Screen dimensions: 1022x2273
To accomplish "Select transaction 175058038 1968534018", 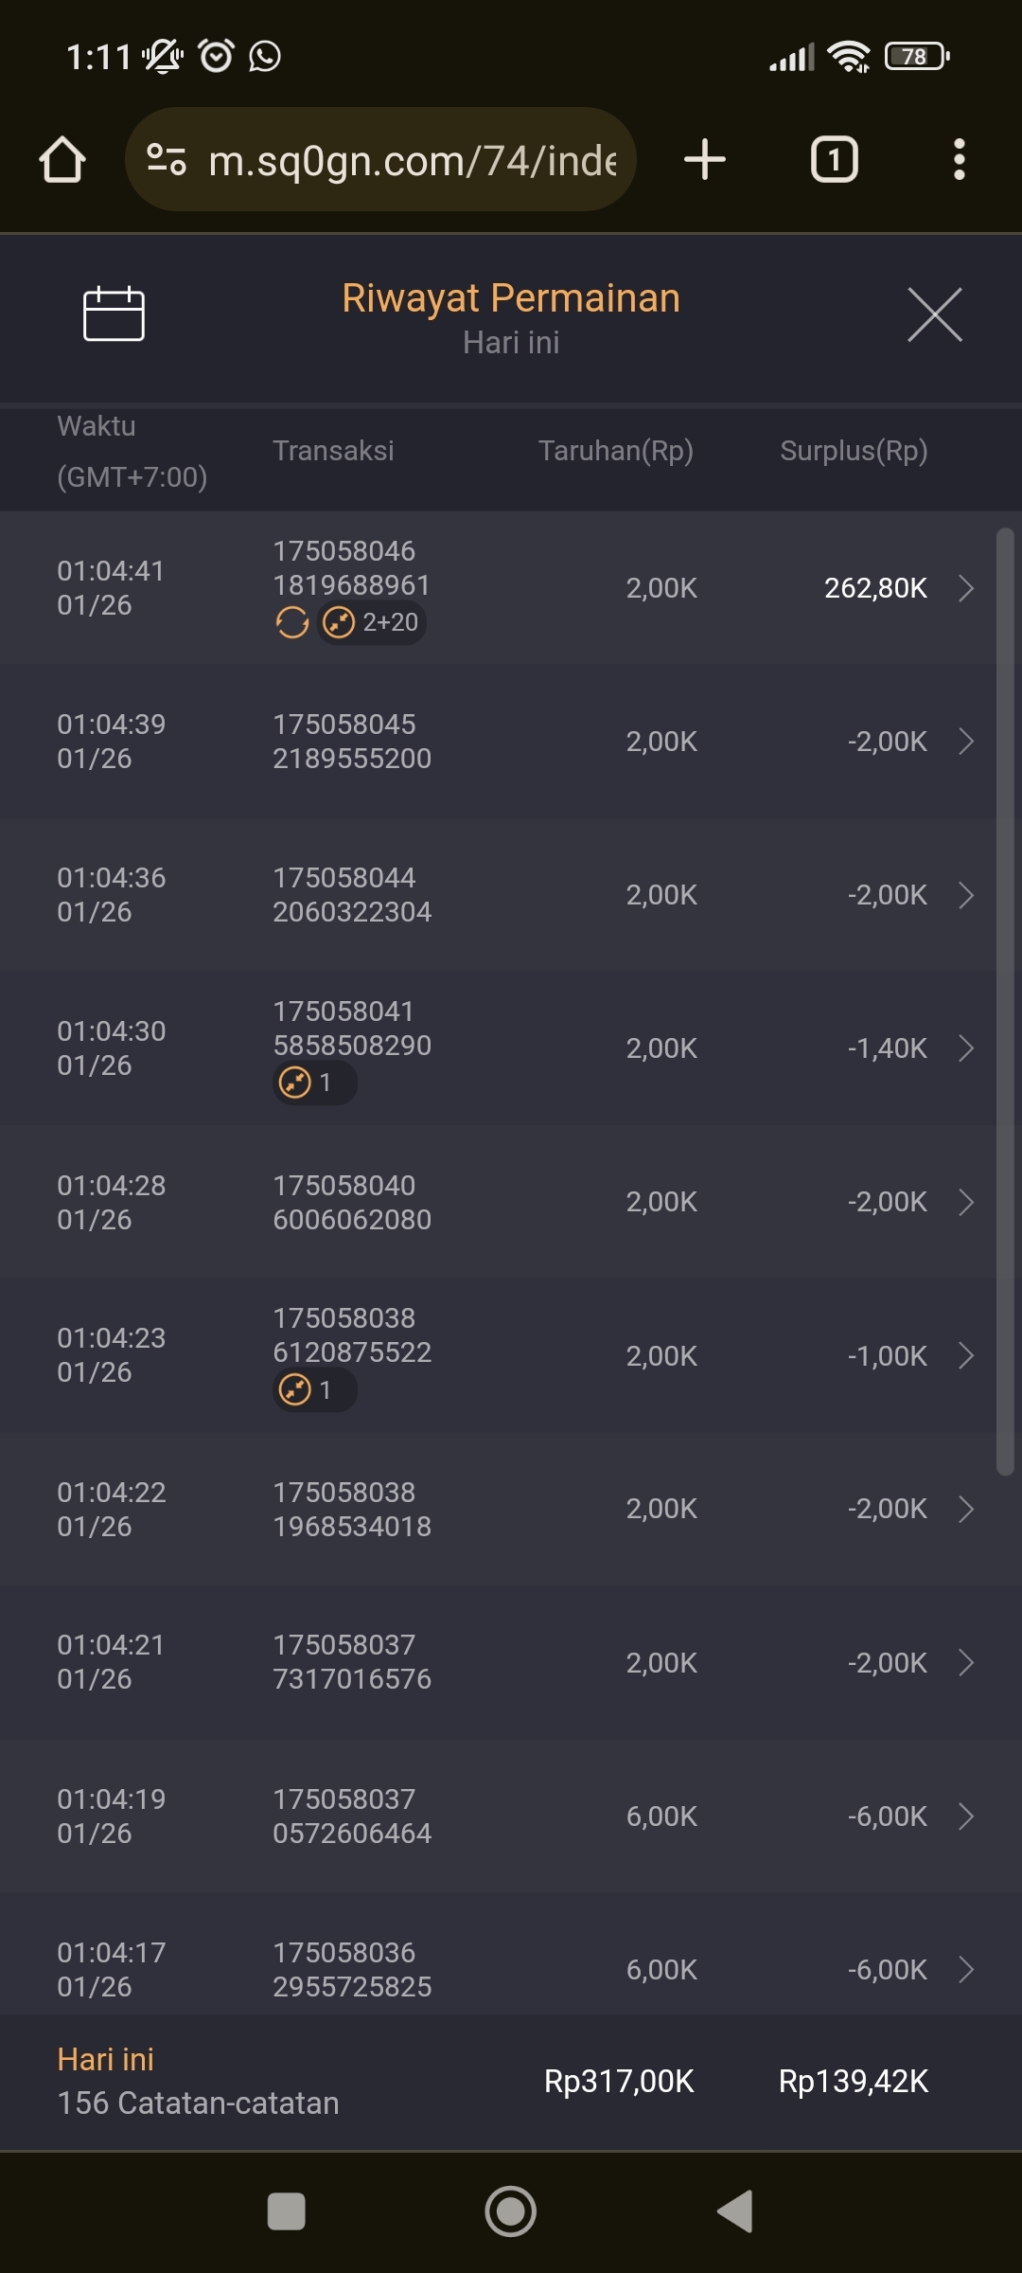I will tap(352, 1510).
